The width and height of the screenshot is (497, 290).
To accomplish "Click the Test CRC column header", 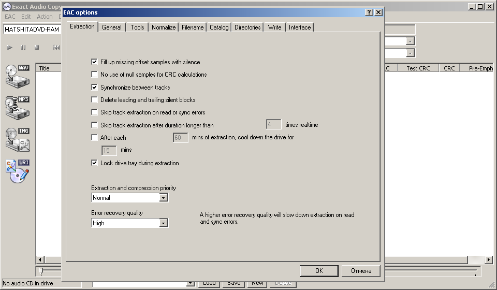I will coord(418,68).
